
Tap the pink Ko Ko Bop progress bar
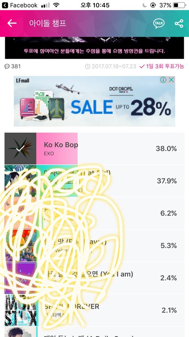[57, 148]
